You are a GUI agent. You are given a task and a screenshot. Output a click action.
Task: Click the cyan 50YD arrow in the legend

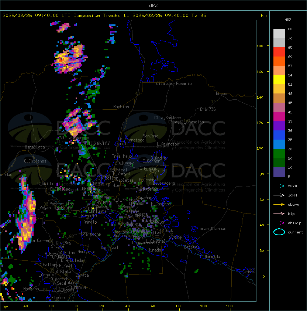click(x=279, y=186)
